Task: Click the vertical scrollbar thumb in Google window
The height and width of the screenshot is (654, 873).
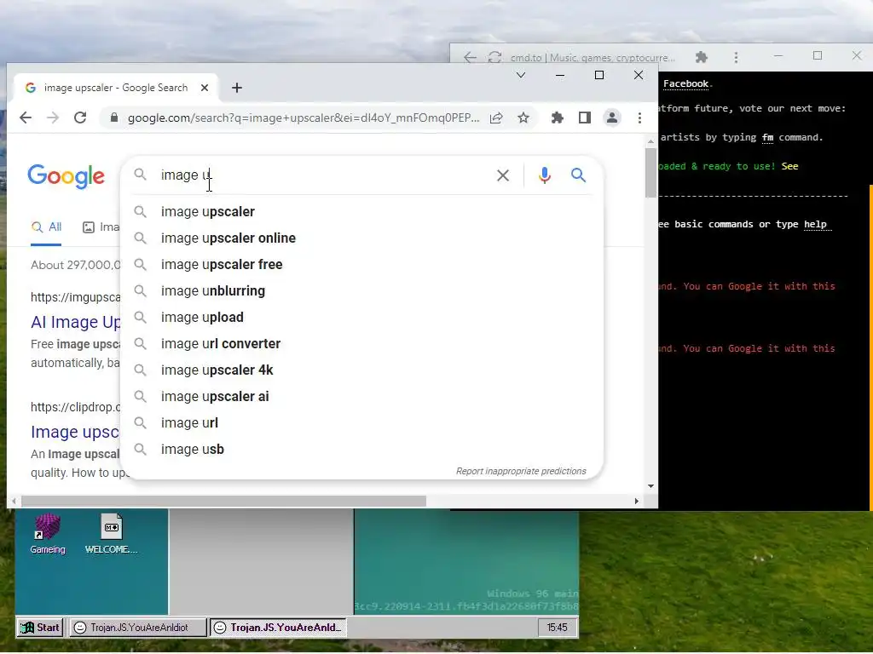Action: [650, 173]
